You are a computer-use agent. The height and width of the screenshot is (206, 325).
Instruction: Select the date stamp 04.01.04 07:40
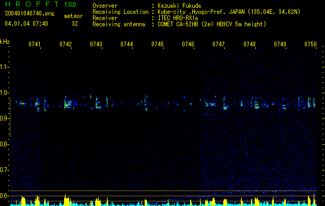point(26,24)
